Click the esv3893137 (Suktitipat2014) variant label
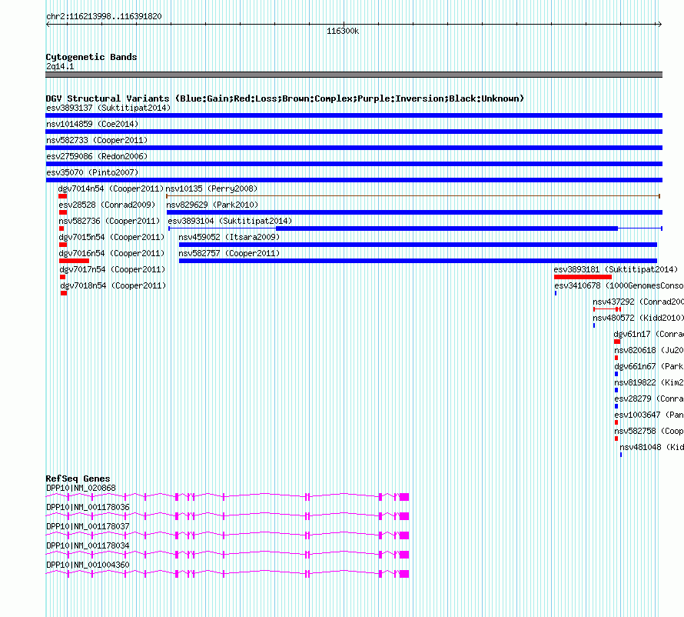This screenshot has height=617, width=684. (x=108, y=108)
